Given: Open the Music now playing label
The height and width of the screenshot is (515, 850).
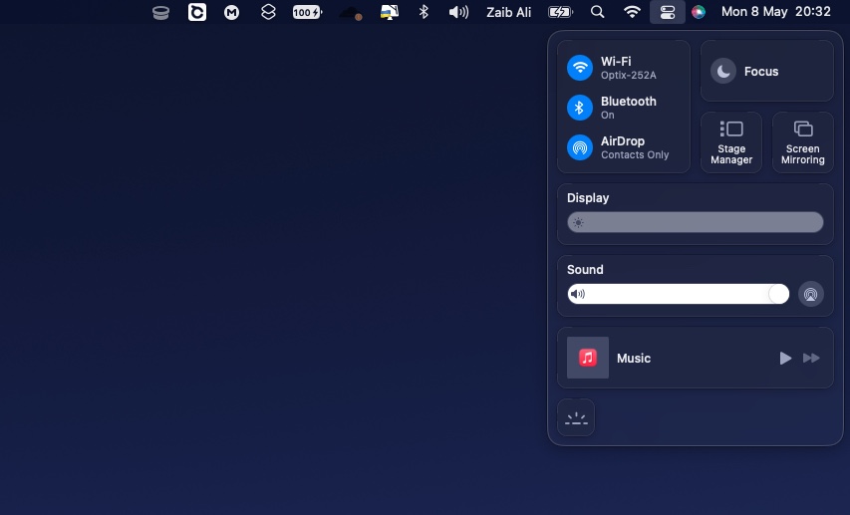Looking at the screenshot, I should pyautogui.click(x=634, y=358).
